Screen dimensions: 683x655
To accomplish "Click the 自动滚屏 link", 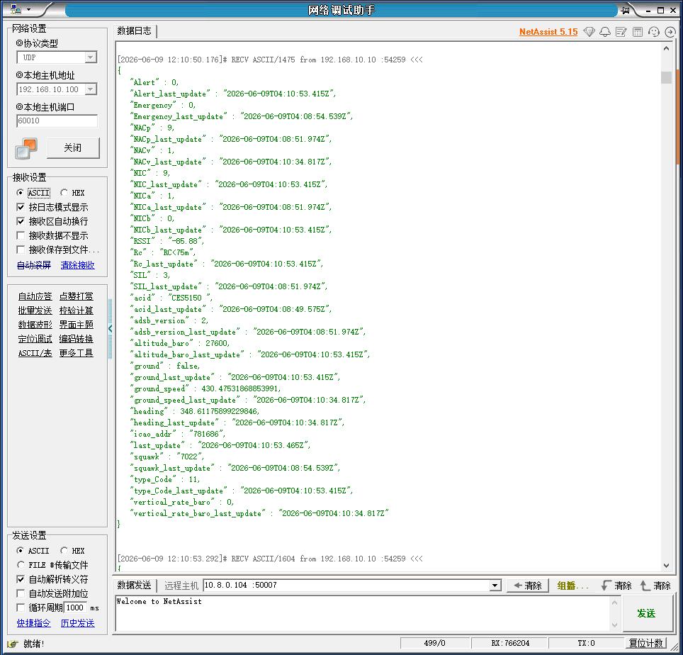I will (34, 265).
